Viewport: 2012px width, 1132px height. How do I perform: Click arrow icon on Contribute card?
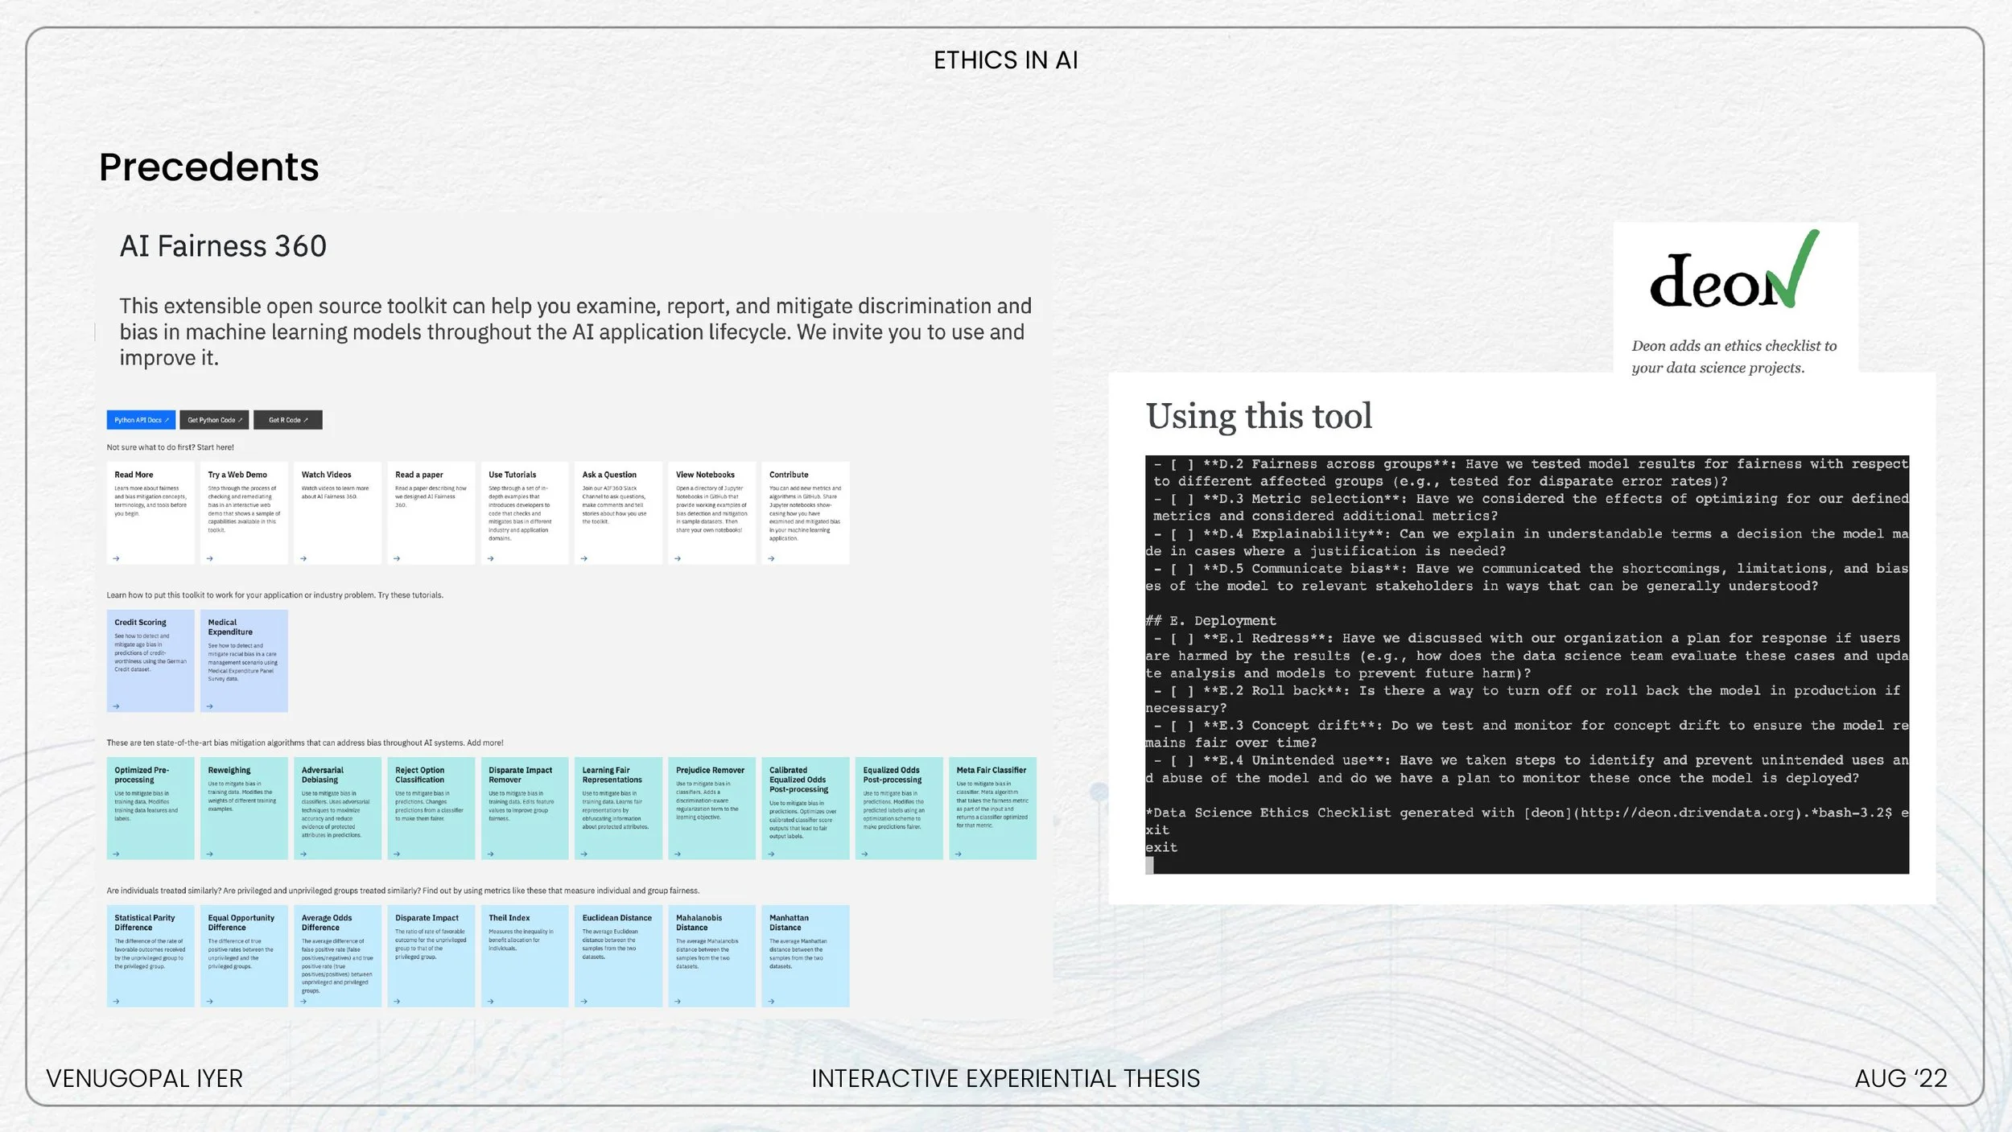771,558
